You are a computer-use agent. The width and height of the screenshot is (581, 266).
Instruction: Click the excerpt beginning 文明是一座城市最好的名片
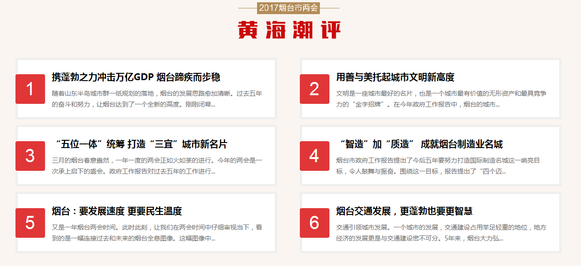[x=441, y=99]
